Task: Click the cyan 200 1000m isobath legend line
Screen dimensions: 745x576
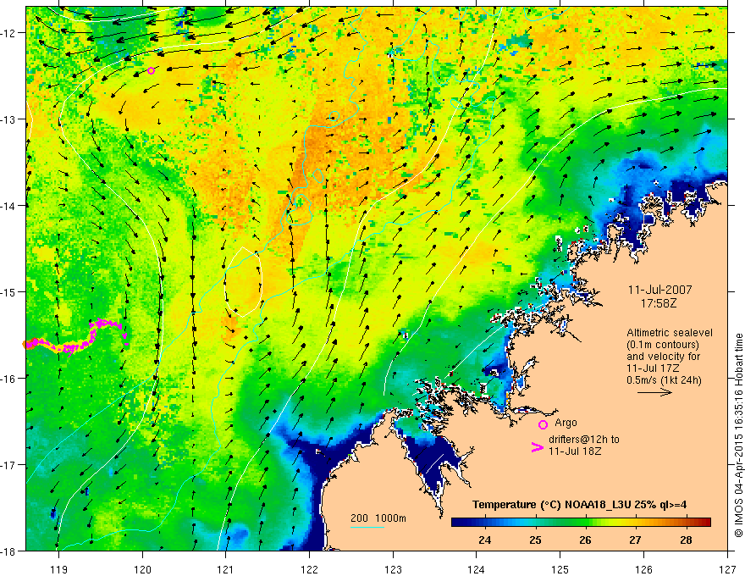Action: [x=367, y=527]
